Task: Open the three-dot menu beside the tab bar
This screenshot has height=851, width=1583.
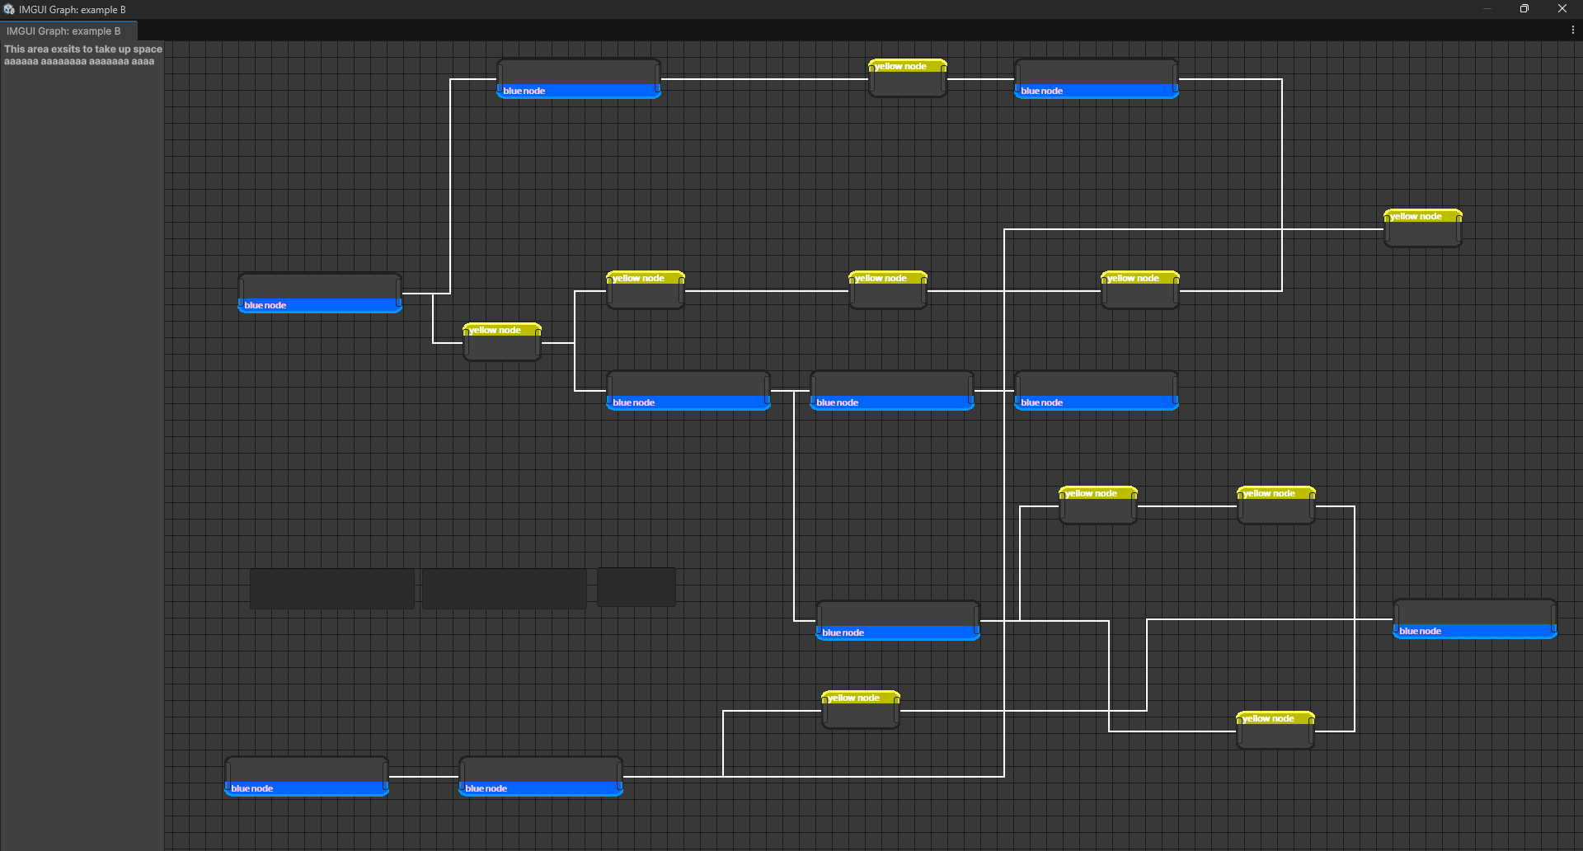Action: pos(1572,31)
